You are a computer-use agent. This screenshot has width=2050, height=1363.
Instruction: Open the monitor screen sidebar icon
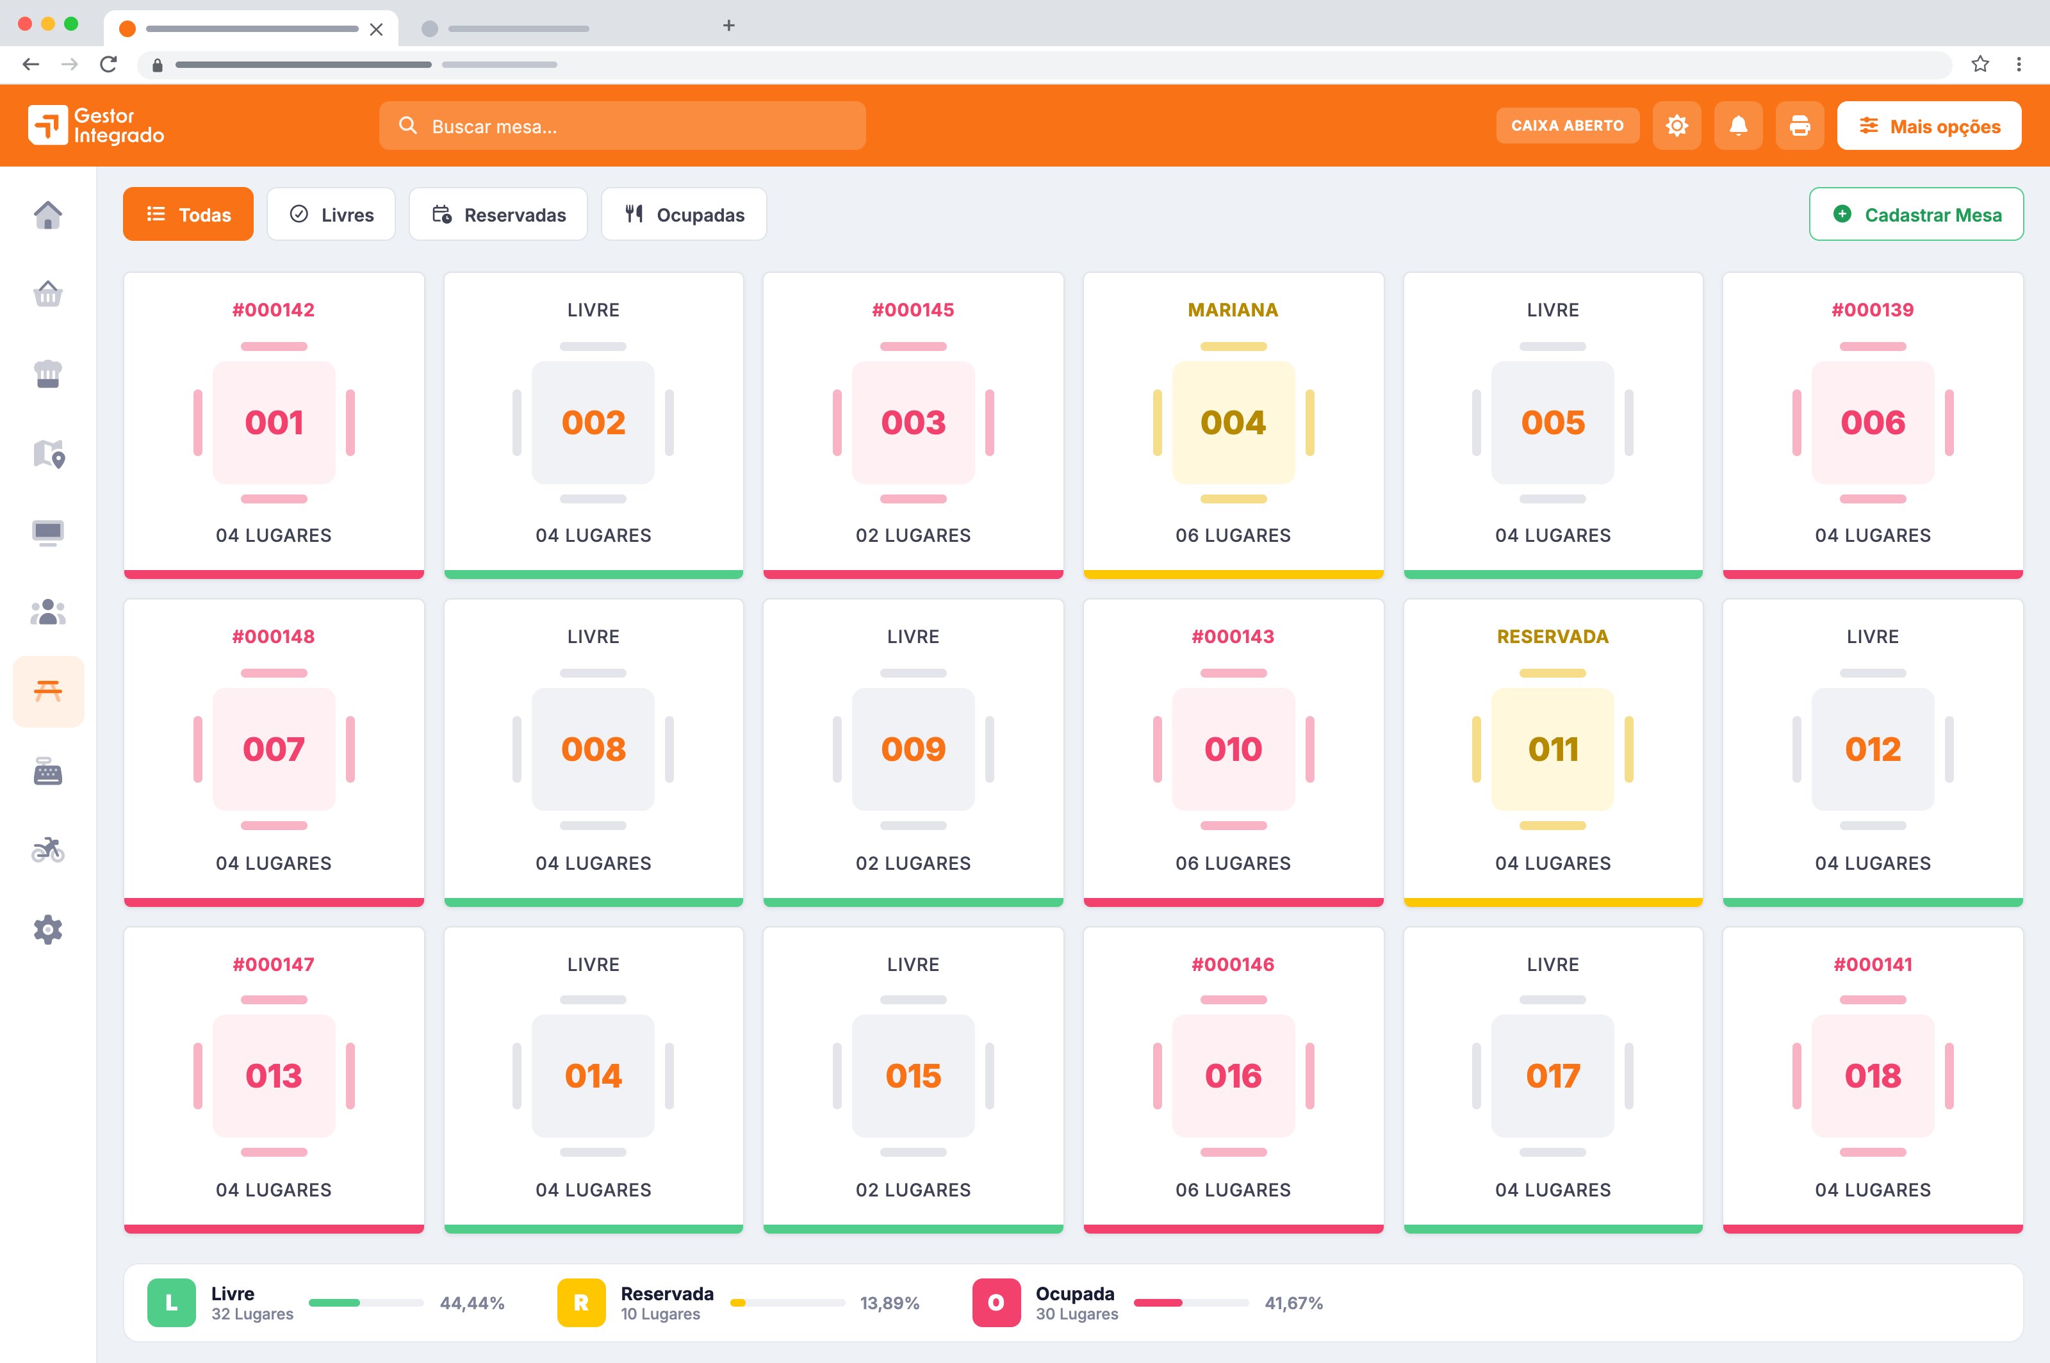pos(48,532)
